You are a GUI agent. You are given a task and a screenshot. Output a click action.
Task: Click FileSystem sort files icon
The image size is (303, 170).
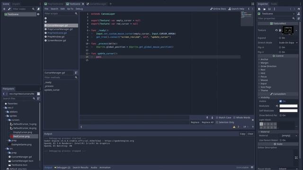(x=38, y=99)
